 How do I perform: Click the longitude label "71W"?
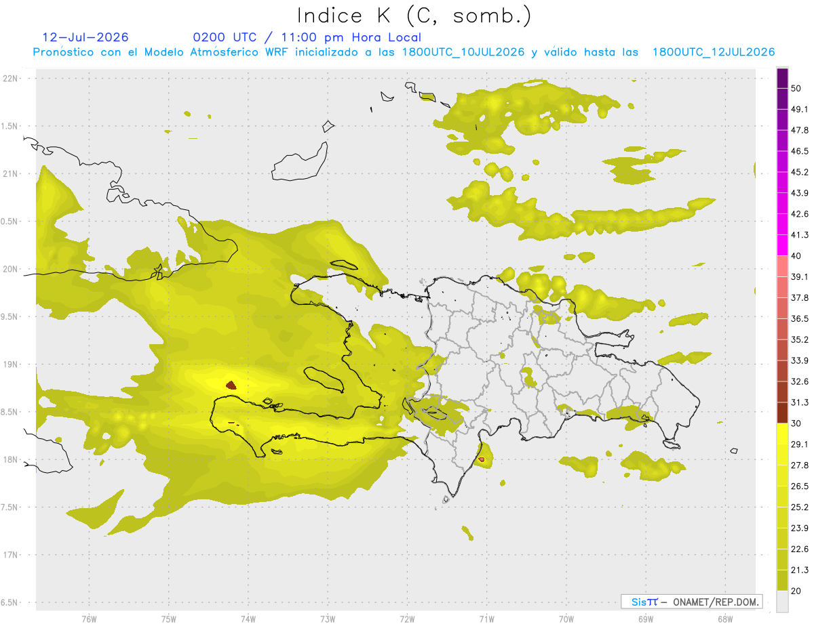(x=486, y=619)
